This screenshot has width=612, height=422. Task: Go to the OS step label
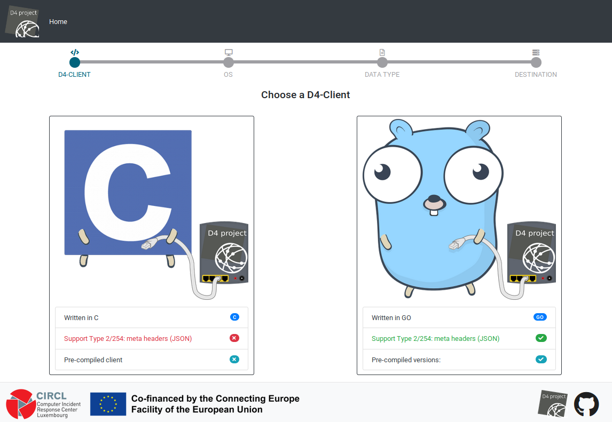[x=229, y=75]
